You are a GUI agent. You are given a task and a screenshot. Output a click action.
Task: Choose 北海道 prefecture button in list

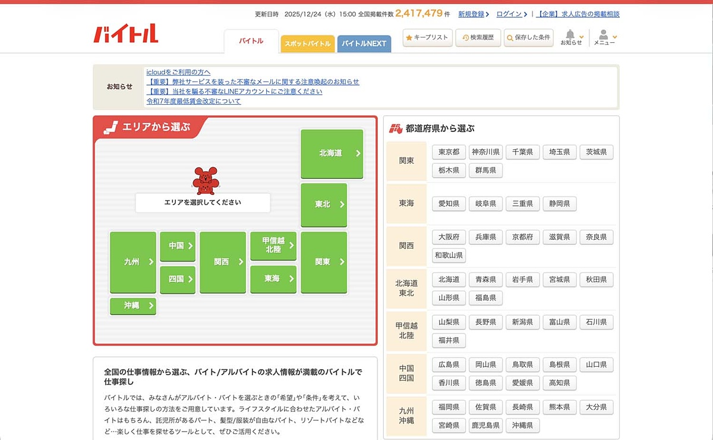(x=449, y=279)
